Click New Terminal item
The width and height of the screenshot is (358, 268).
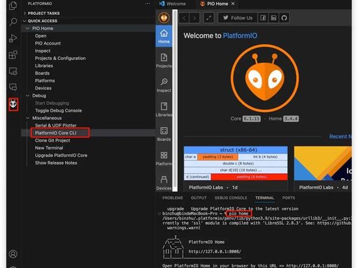49,148
